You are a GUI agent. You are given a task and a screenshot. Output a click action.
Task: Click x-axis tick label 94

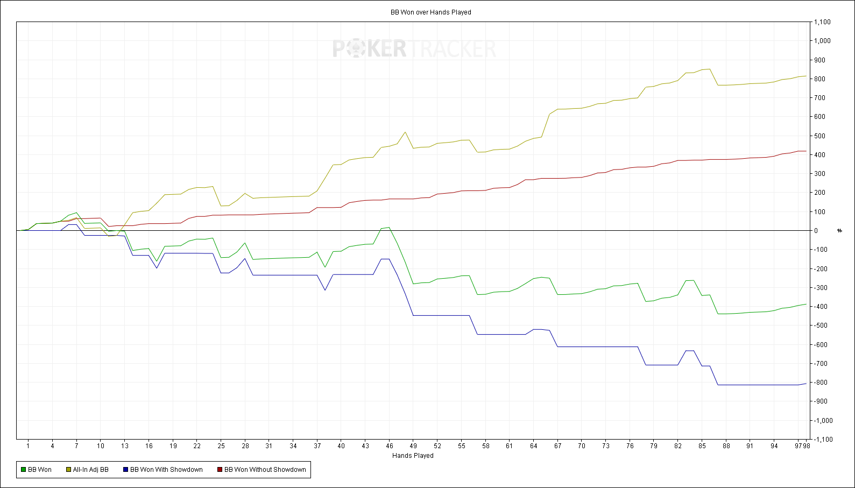pyautogui.click(x=774, y=445)
